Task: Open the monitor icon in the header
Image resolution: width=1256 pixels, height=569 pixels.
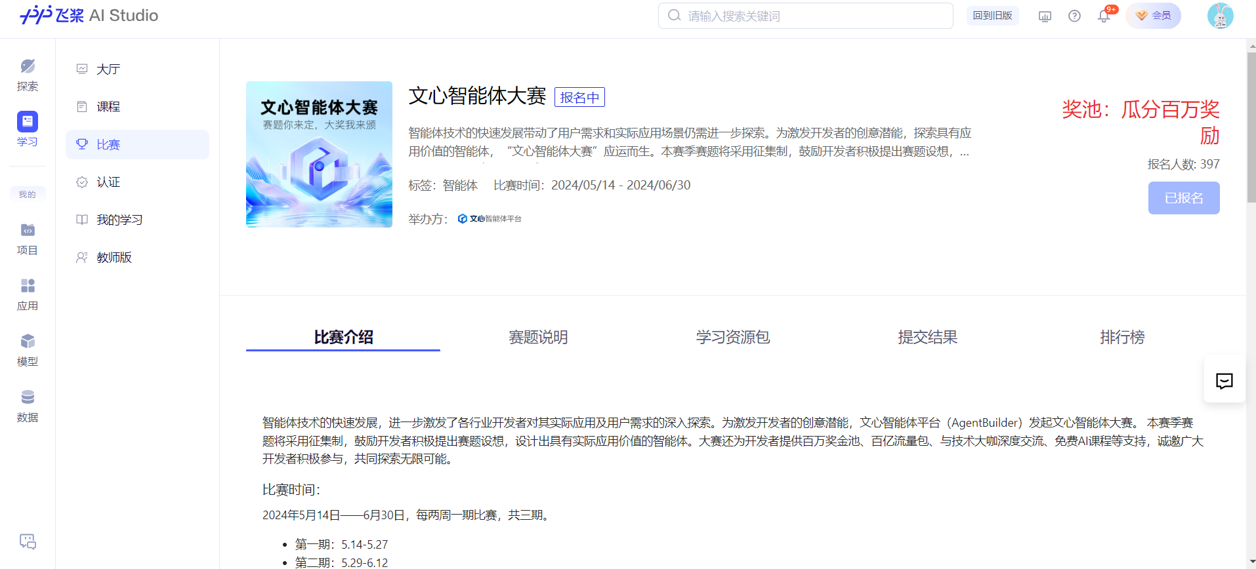Action: tap(1045, 16)
